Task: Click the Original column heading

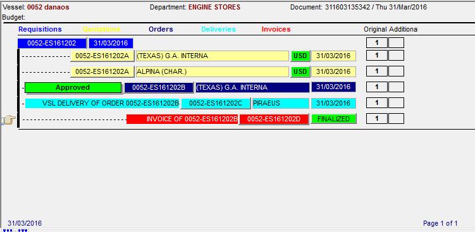Action: 375,29
